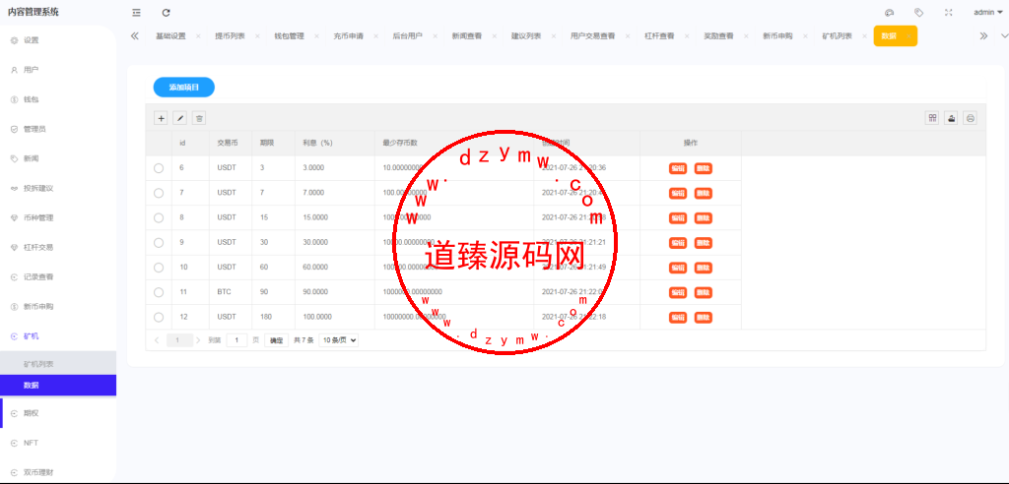Click the print icon above the table
The image size is (1009, 484).
point(971,118)
